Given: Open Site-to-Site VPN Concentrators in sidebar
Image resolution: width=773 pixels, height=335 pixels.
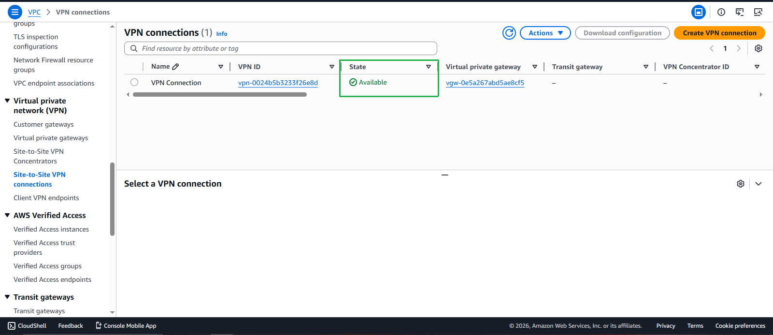Looking at the screenshot, I should [x=39, y=156].
